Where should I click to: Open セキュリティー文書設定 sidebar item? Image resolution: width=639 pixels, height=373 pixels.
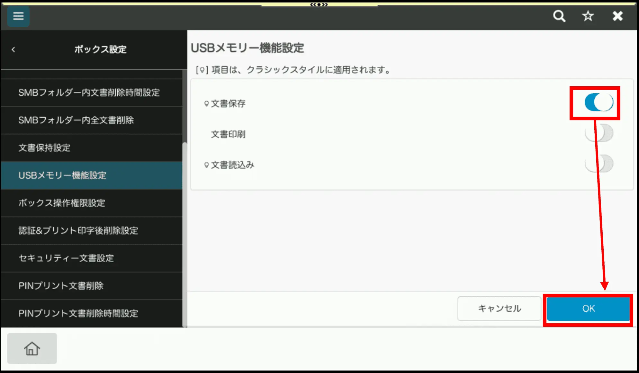pyautogui.click(x=66, y=258)
